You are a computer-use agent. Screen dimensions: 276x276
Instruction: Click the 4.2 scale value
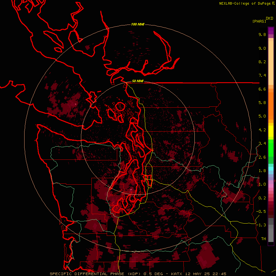click(262, 130)
